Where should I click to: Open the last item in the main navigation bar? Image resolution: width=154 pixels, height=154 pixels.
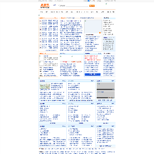113,12
